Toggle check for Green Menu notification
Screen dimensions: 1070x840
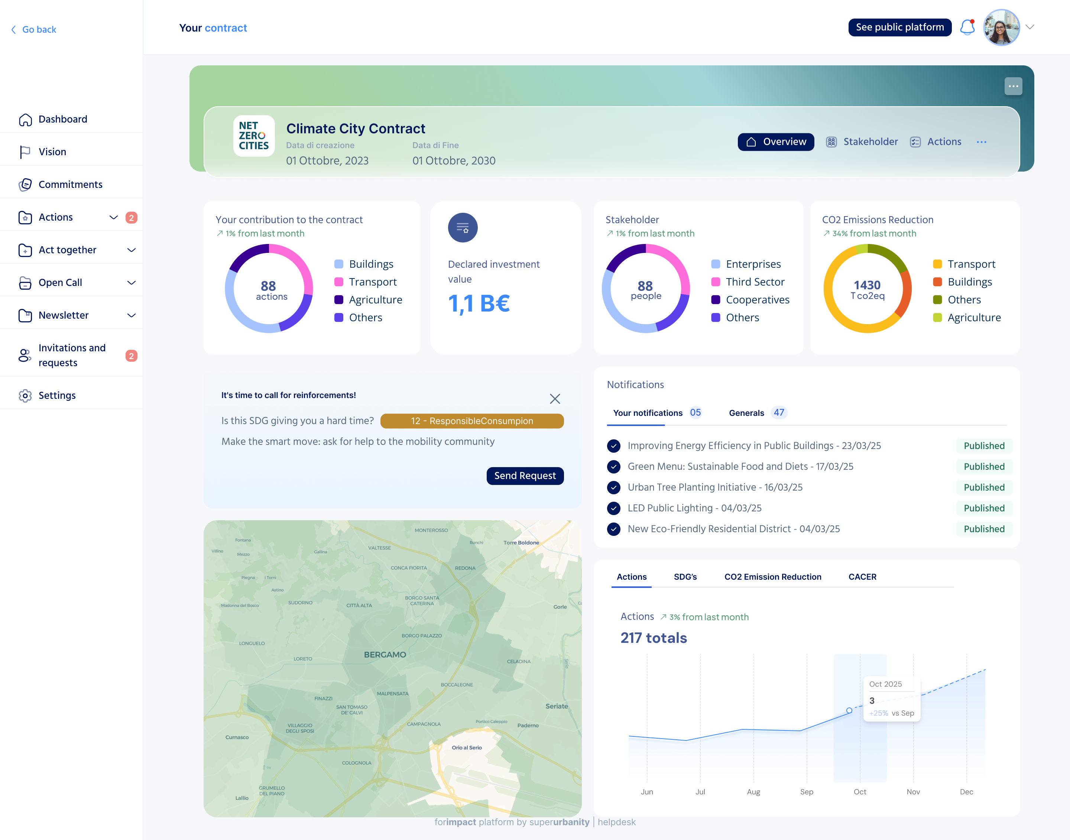613,466
